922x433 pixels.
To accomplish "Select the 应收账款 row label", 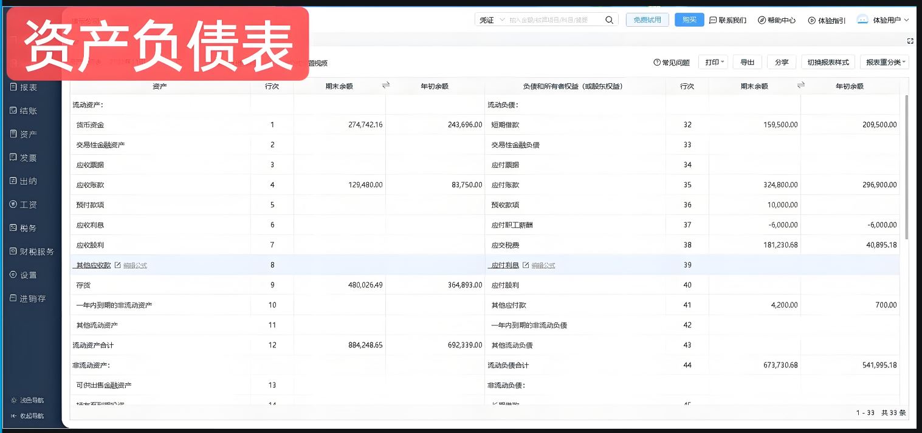I will 90,185.
